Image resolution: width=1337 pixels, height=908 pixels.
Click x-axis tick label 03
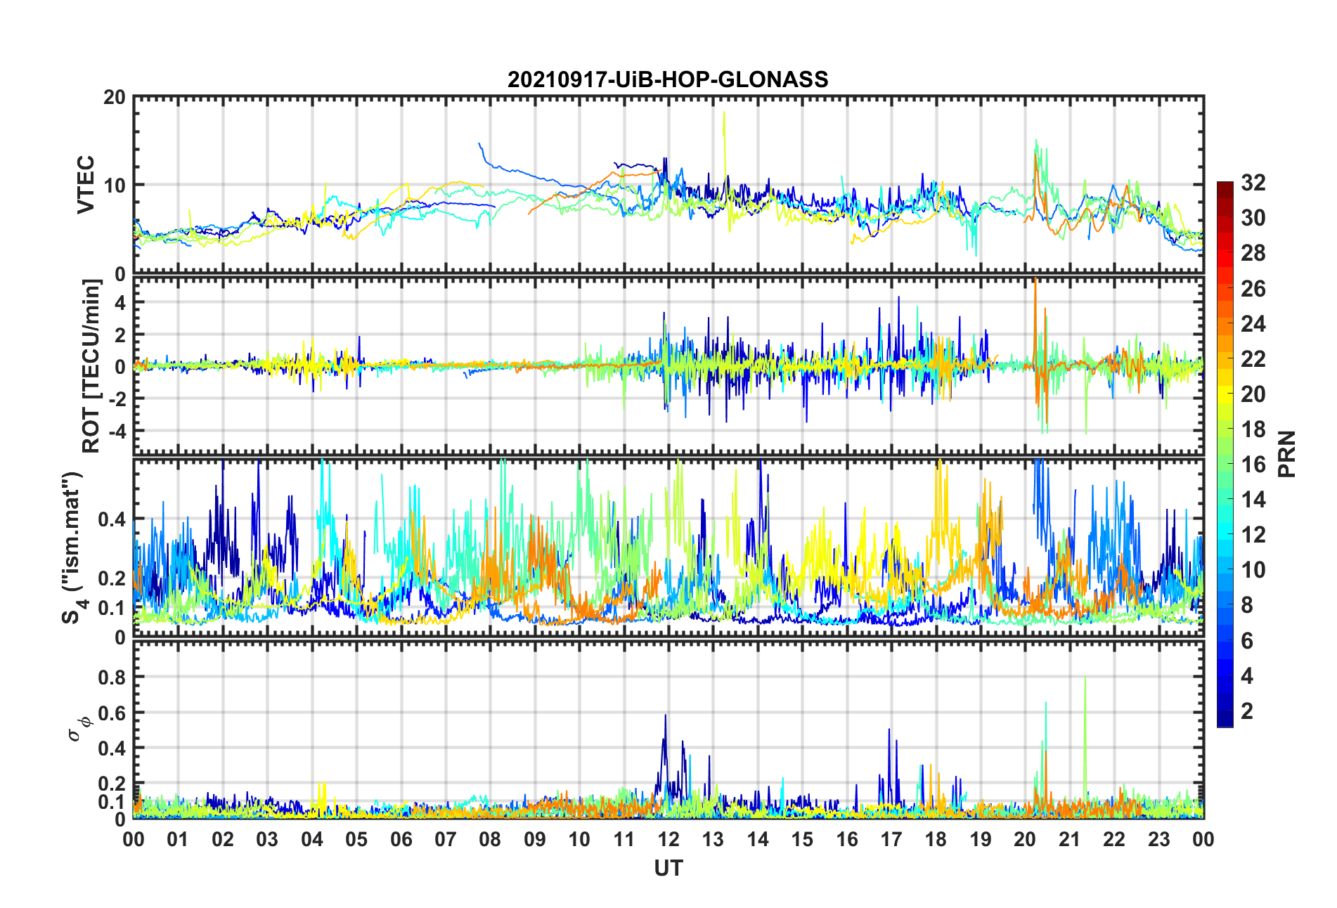point(267,840)
